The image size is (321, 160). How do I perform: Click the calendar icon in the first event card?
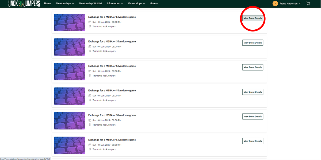click(x=90, y=22)
